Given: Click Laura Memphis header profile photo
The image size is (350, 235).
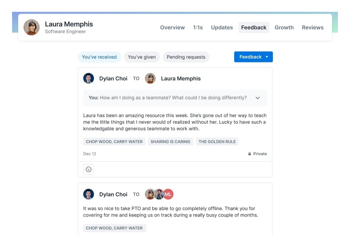Looking at the screenshot, I should 31,27.
